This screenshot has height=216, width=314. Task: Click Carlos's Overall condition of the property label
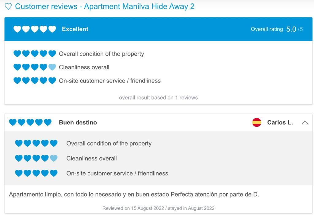click(109, 144)
